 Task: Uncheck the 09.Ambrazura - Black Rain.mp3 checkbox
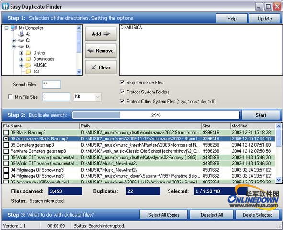tap(6, 138)
